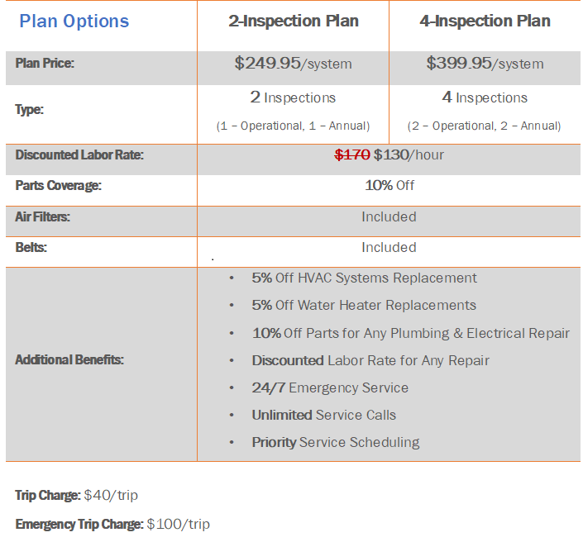The image size is (583, 542).
Task: Click the crossed-out $170 labor rate
Action: tap(352, 155)
